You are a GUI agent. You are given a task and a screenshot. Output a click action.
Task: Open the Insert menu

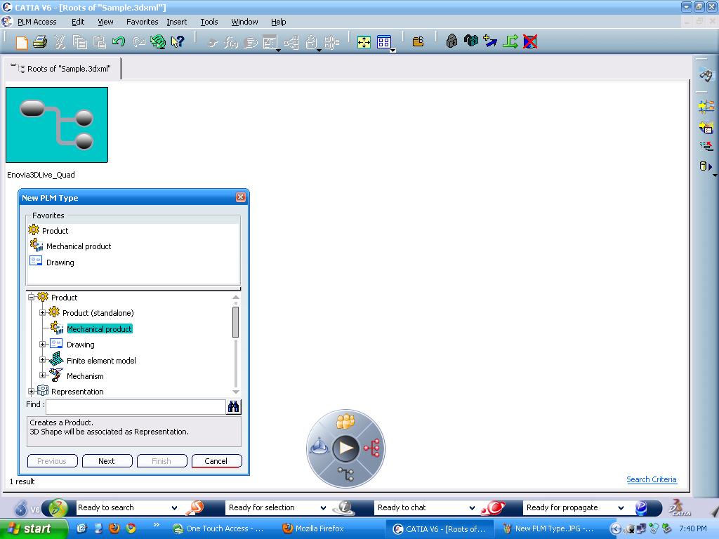click(x=176, y=22)
